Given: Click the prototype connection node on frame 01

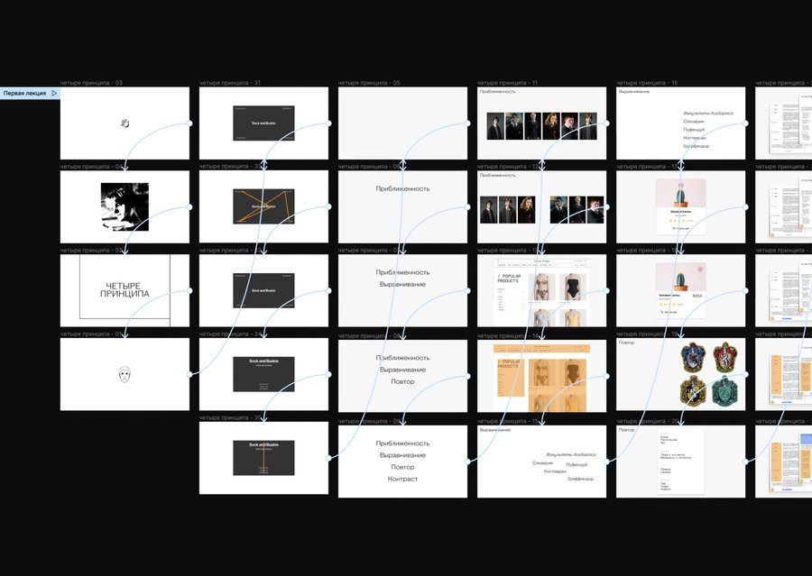Looking at the screenshot, I should [x=189, y=374].
